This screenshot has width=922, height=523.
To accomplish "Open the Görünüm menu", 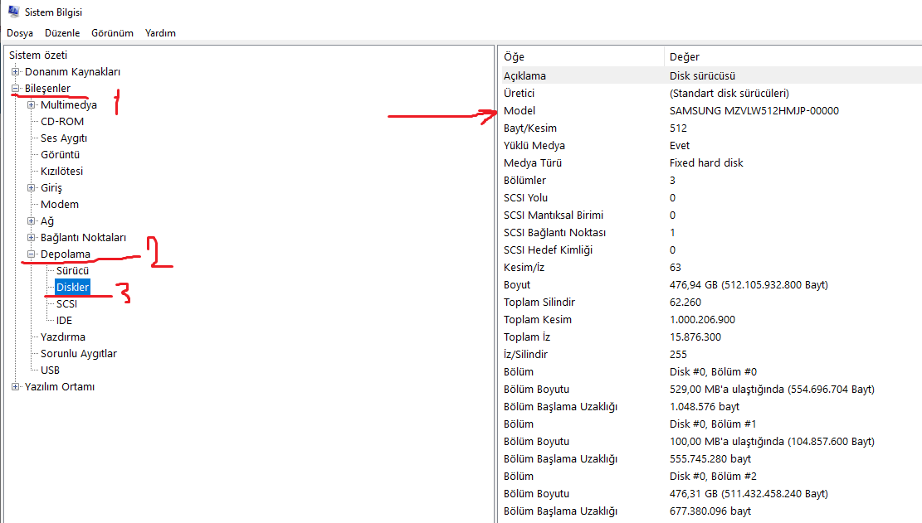I will tap(112, 33).
